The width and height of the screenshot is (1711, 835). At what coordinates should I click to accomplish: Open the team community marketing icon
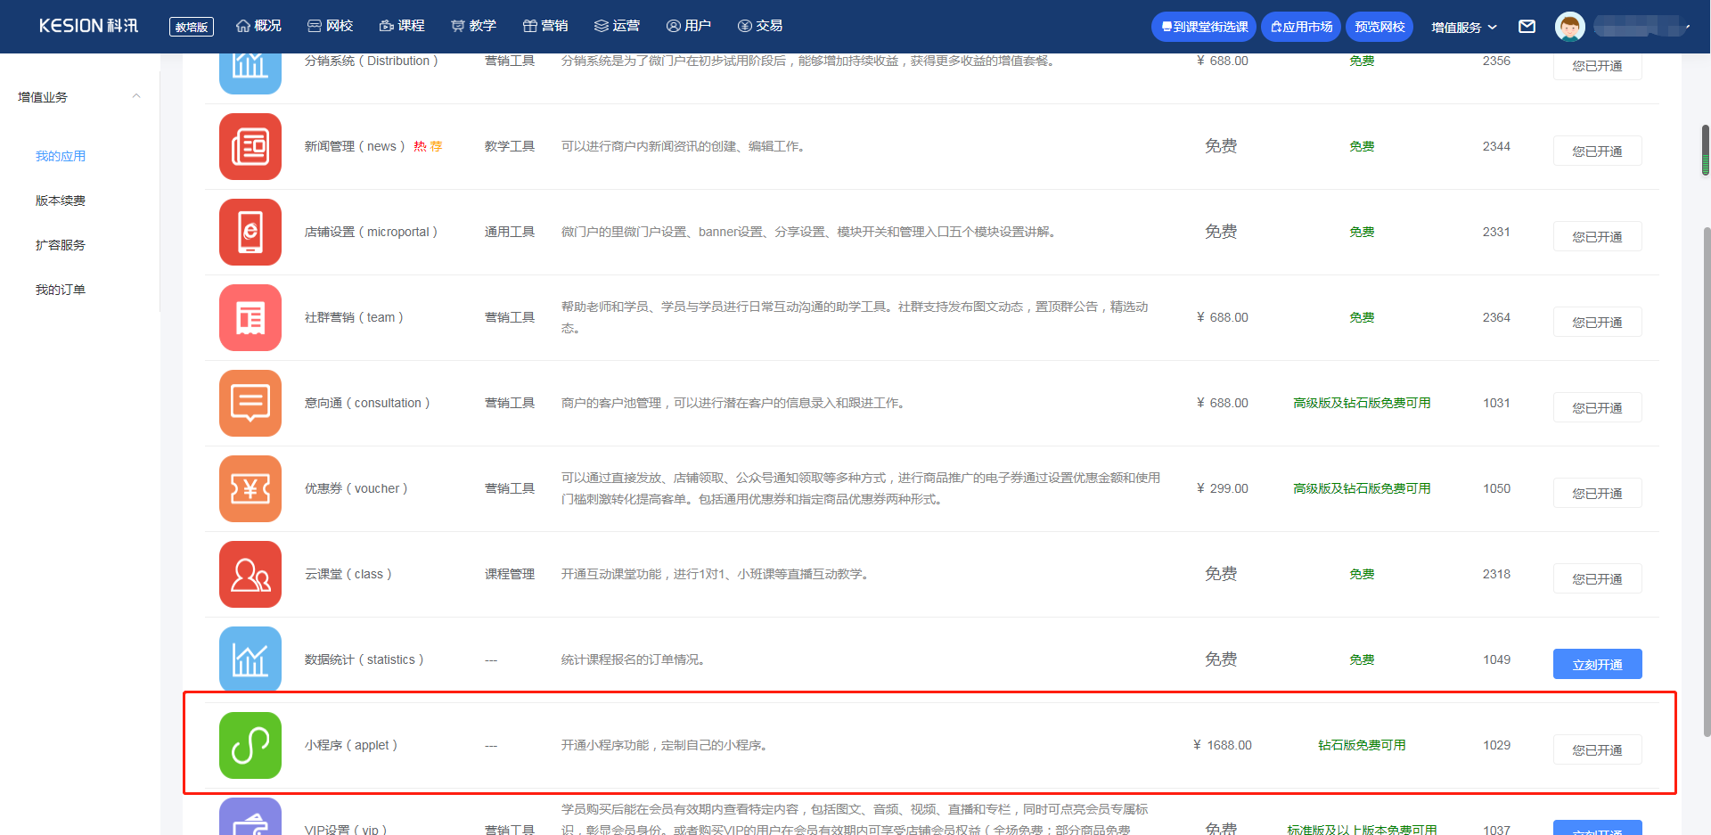tap(250, 318)
